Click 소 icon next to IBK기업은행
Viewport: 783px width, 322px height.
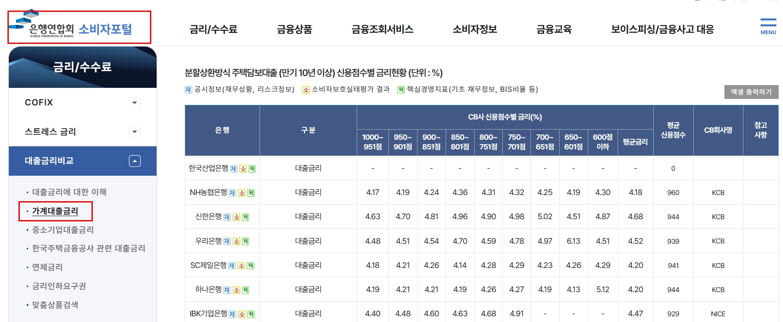tap(242, 314)
